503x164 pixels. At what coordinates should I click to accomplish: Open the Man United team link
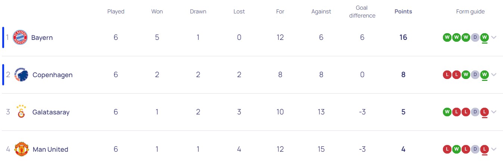click(x=50, y=149)
